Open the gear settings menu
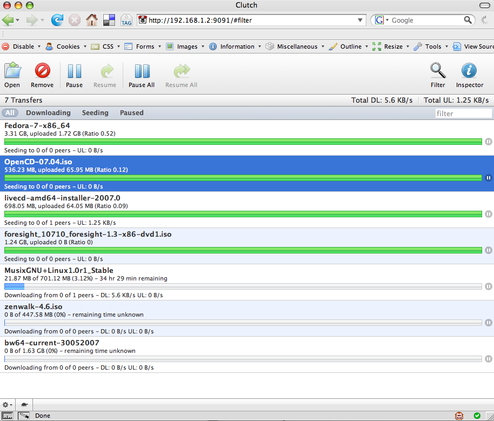Viewport: 494px width, 421px height. pos(7,405)
